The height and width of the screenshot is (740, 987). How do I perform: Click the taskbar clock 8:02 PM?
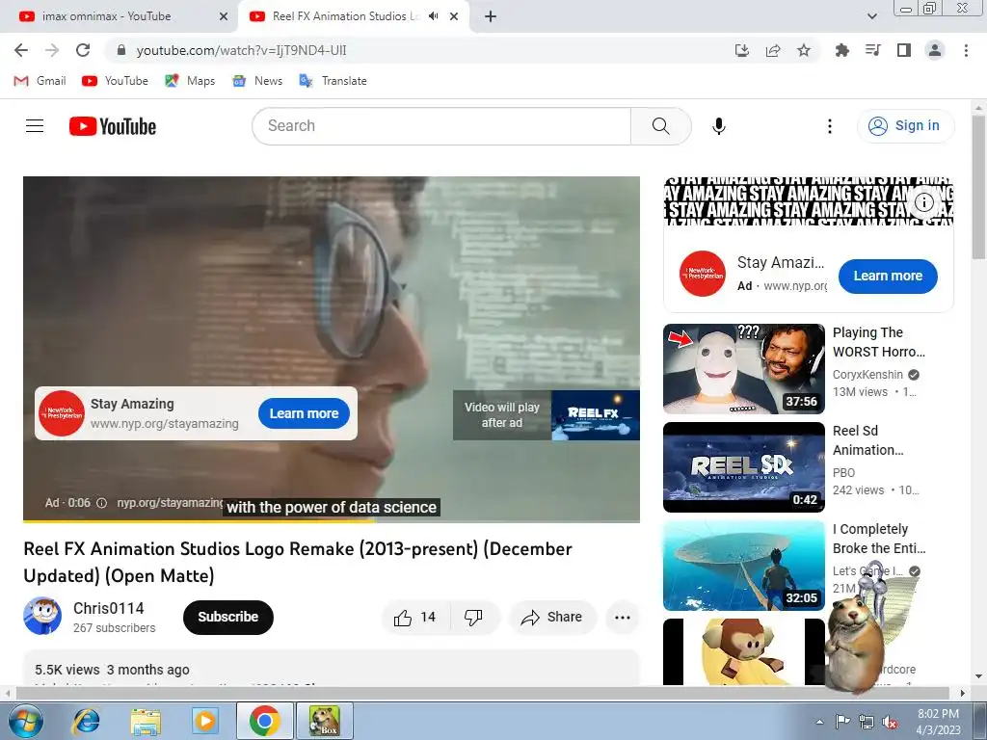click(x=938, y=722)
